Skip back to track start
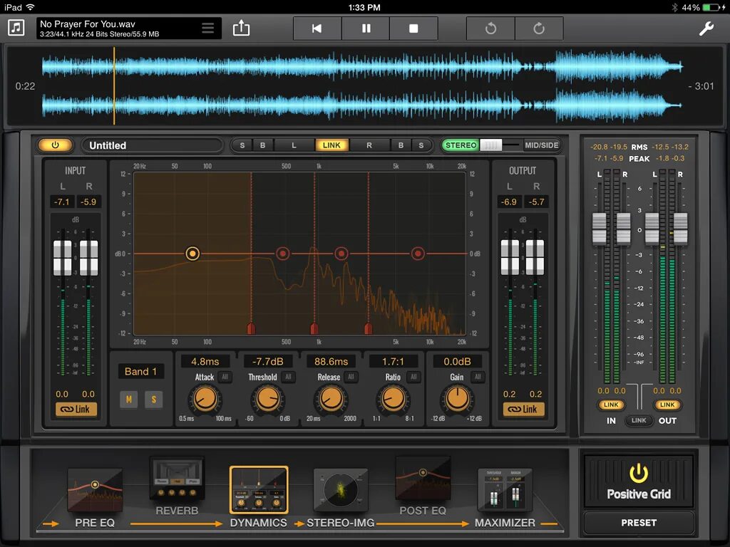This screenshot has width=730, height=547. (x=317, y=28)
